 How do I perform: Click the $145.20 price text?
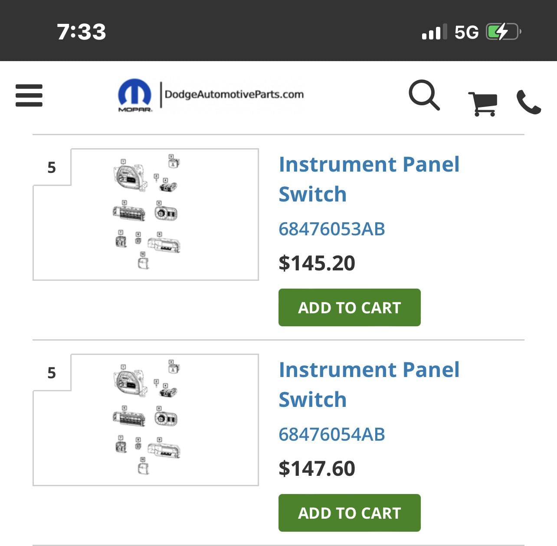pyautogui.click(x=317, y=263)
